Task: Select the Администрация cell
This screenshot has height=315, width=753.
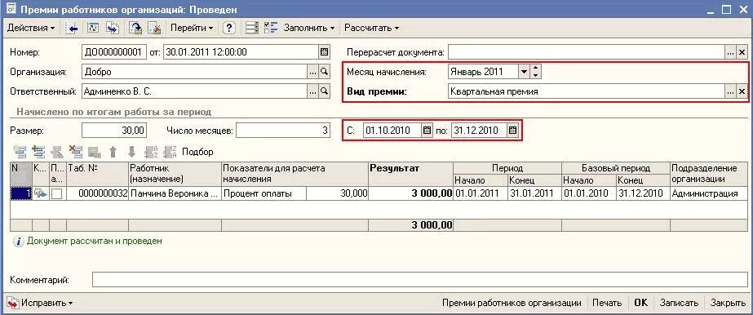Action: pos(709,194)
